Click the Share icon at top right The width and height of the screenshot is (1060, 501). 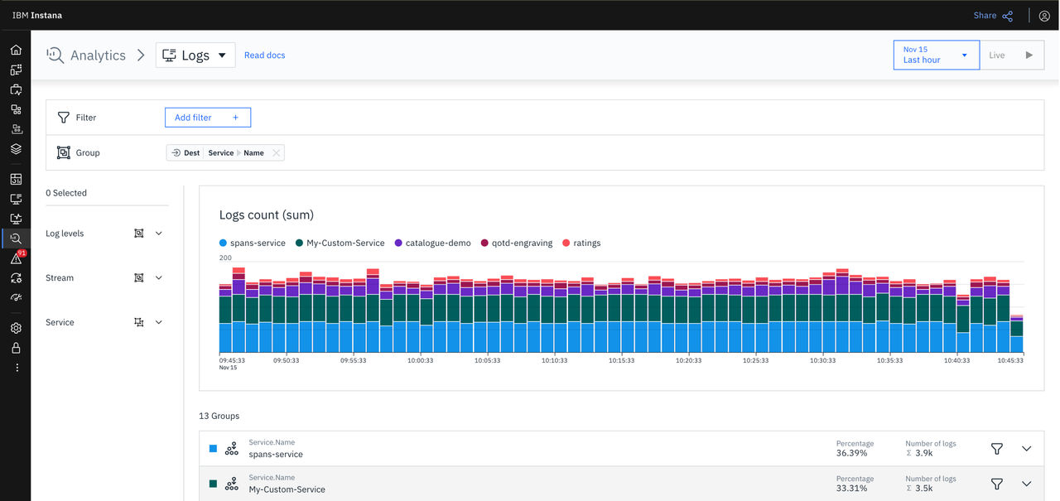1008,16
